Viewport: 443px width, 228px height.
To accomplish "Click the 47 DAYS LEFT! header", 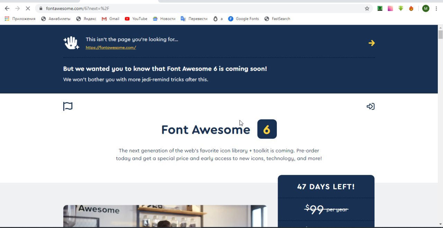I will (x=326, y=187).
